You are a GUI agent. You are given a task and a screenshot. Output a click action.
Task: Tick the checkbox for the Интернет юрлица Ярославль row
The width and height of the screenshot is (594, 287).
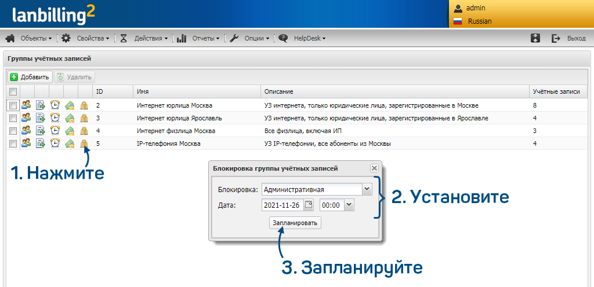pyautogui.click(x=13, y=118)
